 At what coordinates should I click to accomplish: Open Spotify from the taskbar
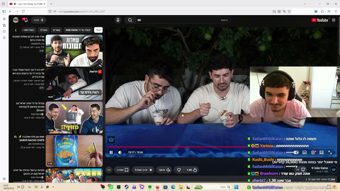click(x=150, y=187)
